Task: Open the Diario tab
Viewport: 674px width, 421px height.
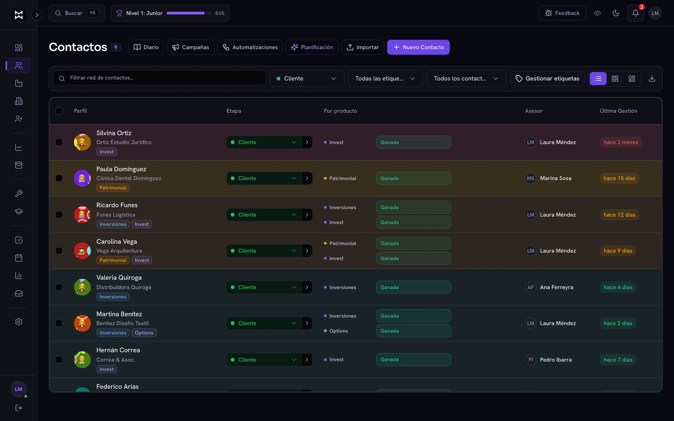Action: coord(146,47)
